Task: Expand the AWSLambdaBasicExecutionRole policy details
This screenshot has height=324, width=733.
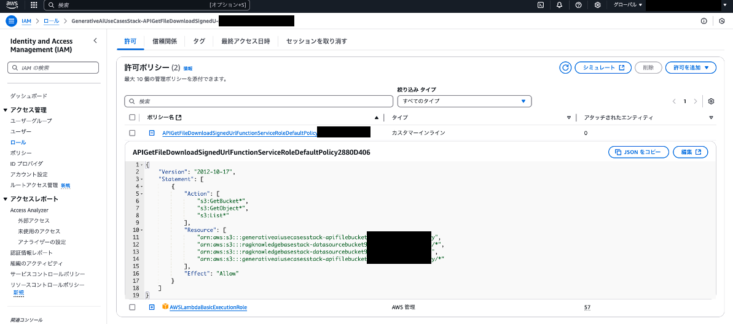Action: (x=152, y=307)
